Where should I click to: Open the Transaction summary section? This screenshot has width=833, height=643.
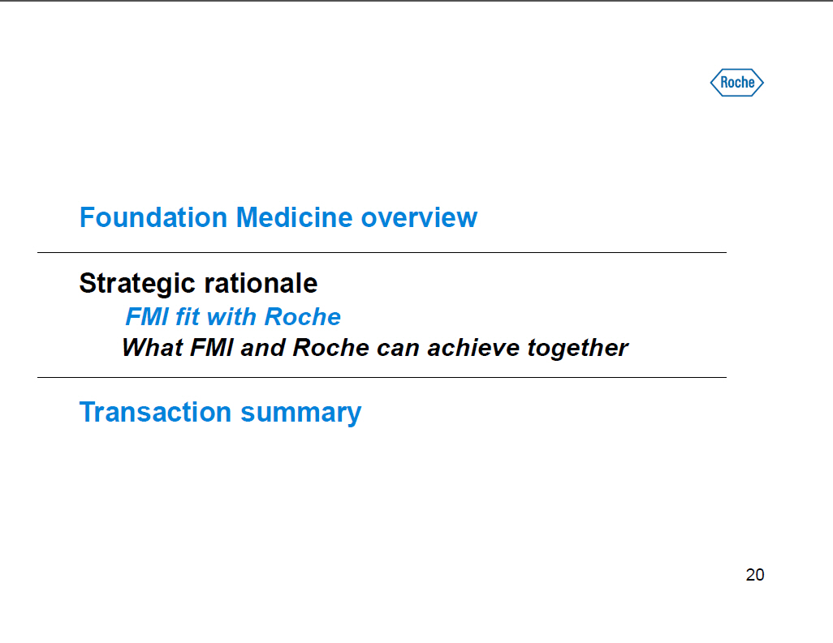tap(220, 412)
